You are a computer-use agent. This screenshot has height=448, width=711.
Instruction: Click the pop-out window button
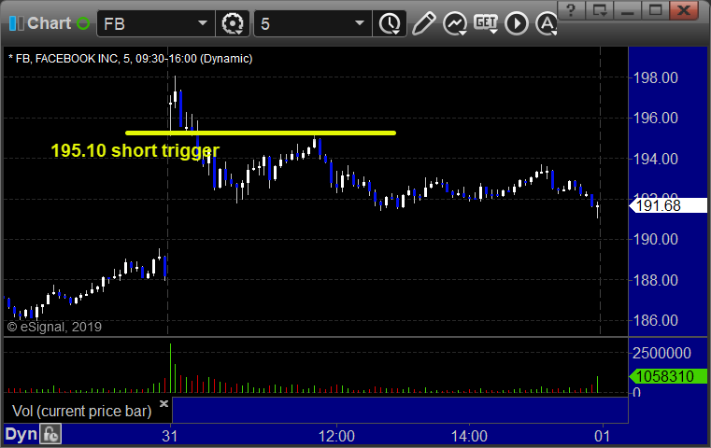point(600,9)
